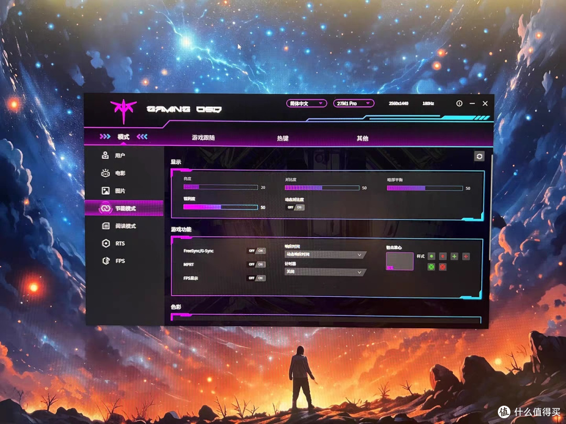Select the 阅读模式 reading mode icon
This screenshot has height=424, width=566.
point(106,226)
